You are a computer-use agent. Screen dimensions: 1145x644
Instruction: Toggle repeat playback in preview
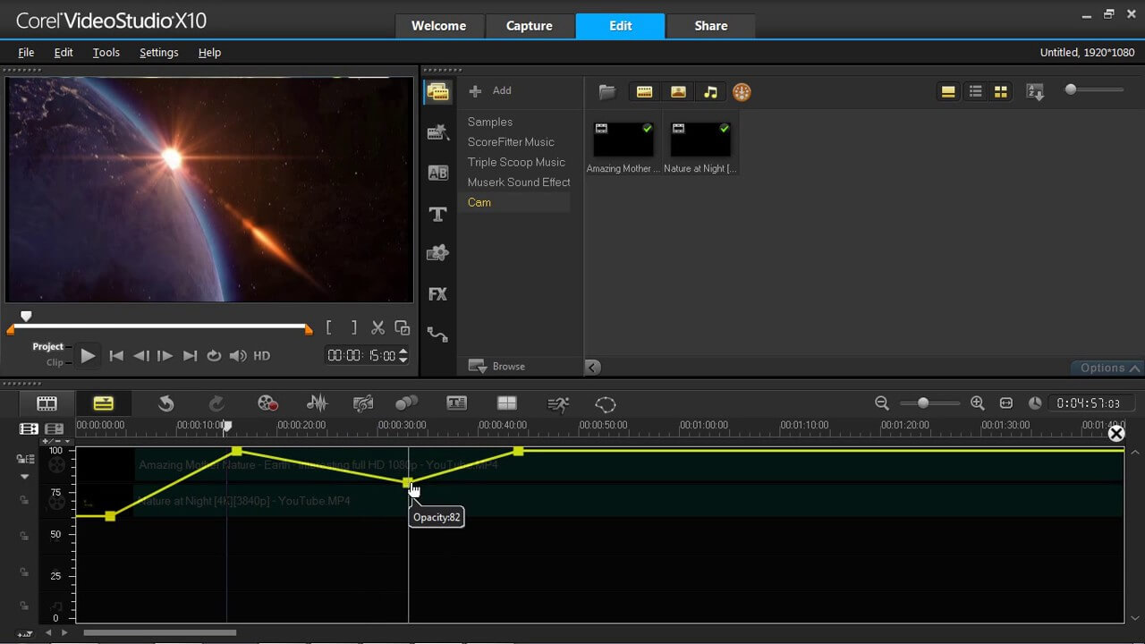[214, 356]
